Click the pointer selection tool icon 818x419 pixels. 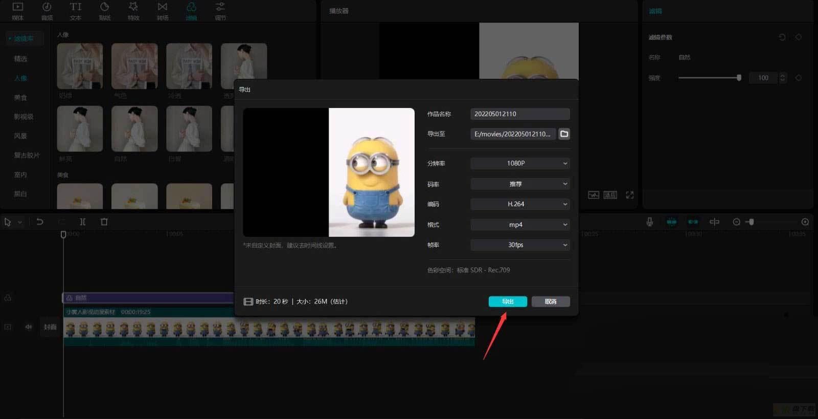8,222
